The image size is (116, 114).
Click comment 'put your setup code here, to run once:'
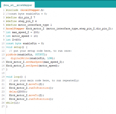[40, 51]
